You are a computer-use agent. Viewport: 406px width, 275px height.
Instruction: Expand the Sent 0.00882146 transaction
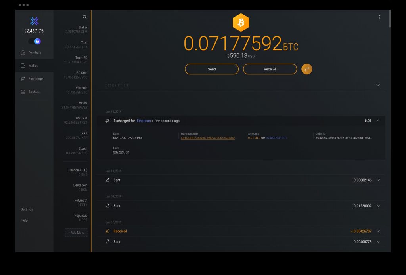378,180
